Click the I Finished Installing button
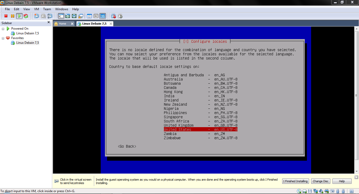The image size is (359, 194). (x=295, y=181)
